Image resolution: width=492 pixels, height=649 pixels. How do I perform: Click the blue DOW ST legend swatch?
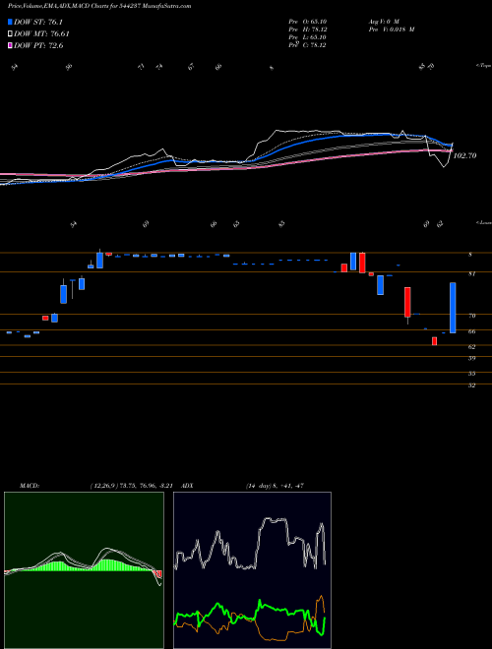tap(10, 22)
